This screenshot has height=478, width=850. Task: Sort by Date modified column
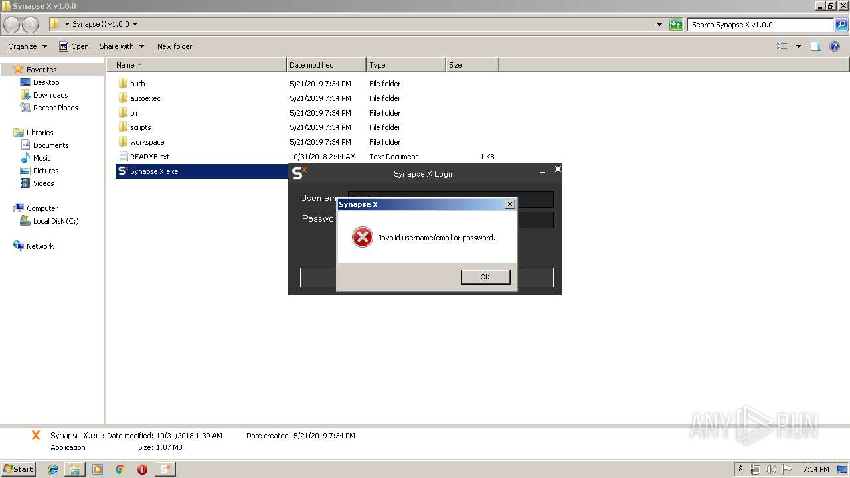click(x=326, y=65)
